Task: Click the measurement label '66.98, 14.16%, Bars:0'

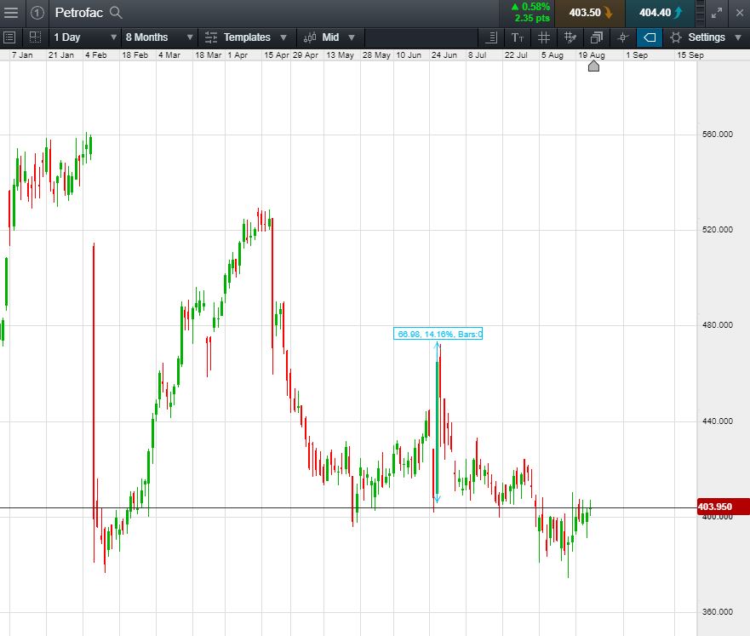Action: coord(438,334)
